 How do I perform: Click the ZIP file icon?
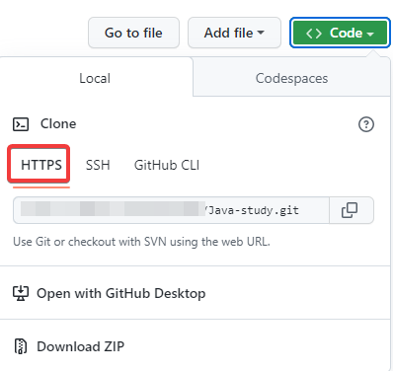(21, 346)
